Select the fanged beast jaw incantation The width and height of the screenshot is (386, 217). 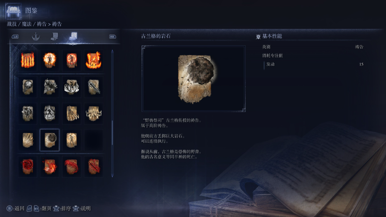(93, 113)
